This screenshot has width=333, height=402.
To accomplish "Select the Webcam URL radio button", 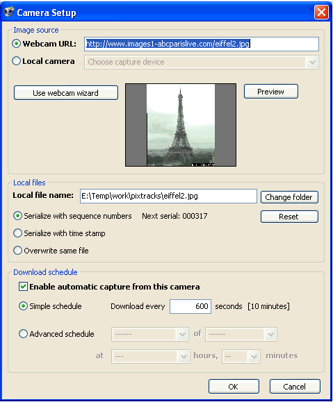I will (x=17, y=44).
